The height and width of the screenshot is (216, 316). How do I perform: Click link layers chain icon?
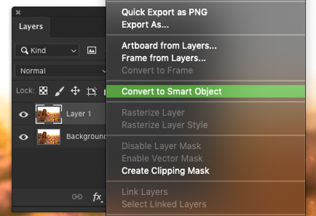[77, 197]
